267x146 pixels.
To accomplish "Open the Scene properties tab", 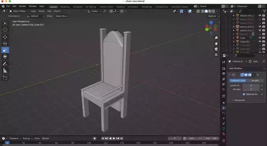I will (224, 84).
